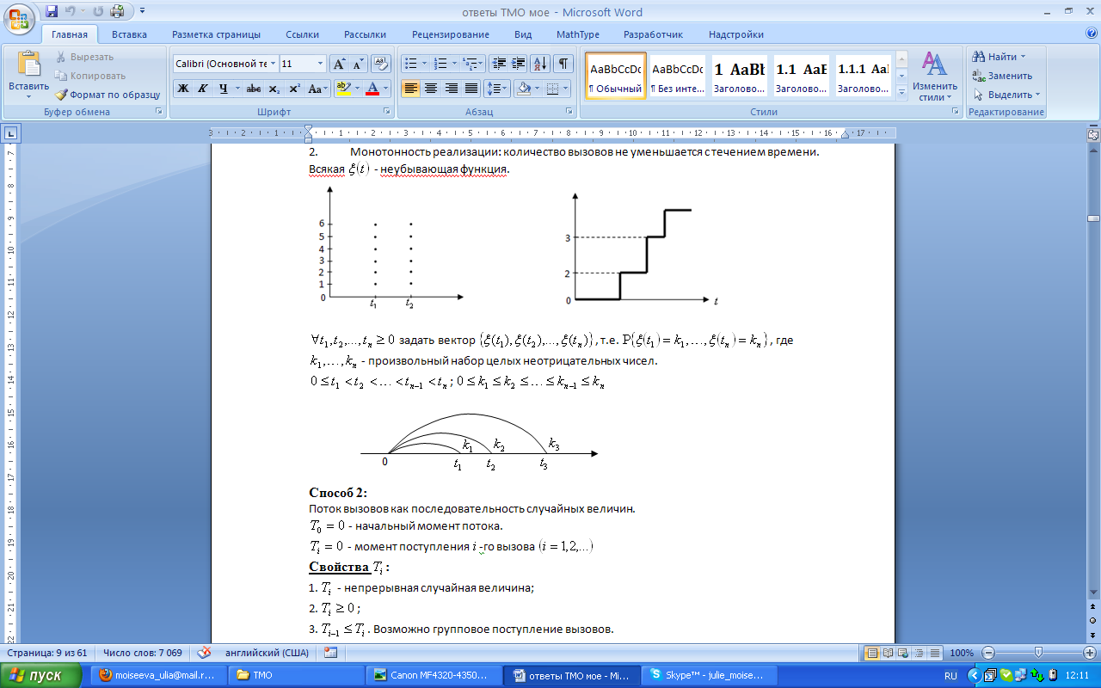Image resolution: width=1101 pixels, height=688 pixels.
Task: Switch to Outline view
Action: [x=919, y=653]
